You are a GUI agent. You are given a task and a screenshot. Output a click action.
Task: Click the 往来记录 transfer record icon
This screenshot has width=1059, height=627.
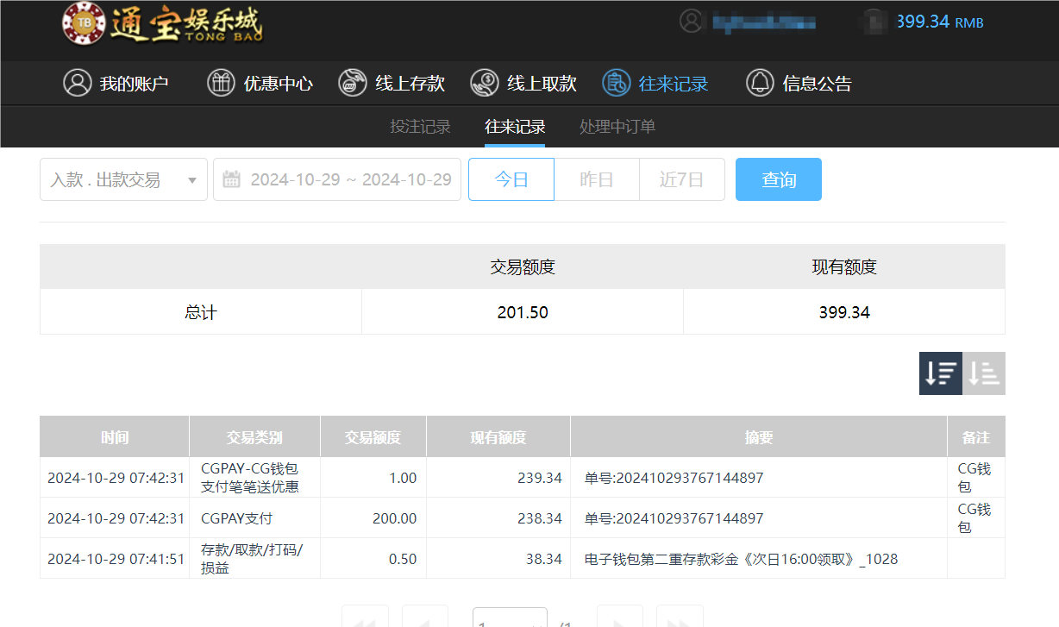coord(615,83)
